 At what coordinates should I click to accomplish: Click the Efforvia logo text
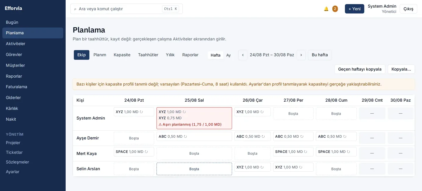coord(13,8)
